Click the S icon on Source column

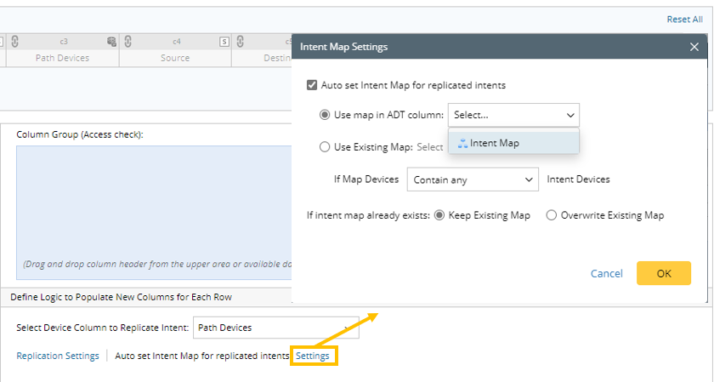tap(224, 41)
